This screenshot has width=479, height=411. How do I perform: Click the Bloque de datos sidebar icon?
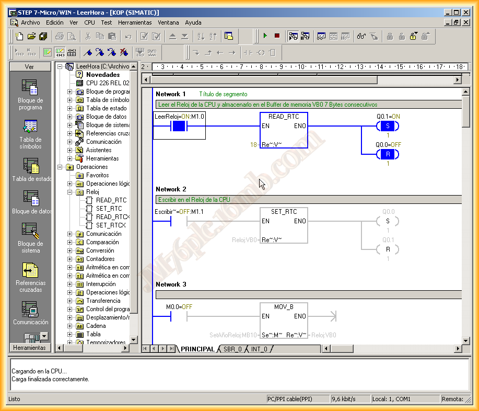point(30,201)
